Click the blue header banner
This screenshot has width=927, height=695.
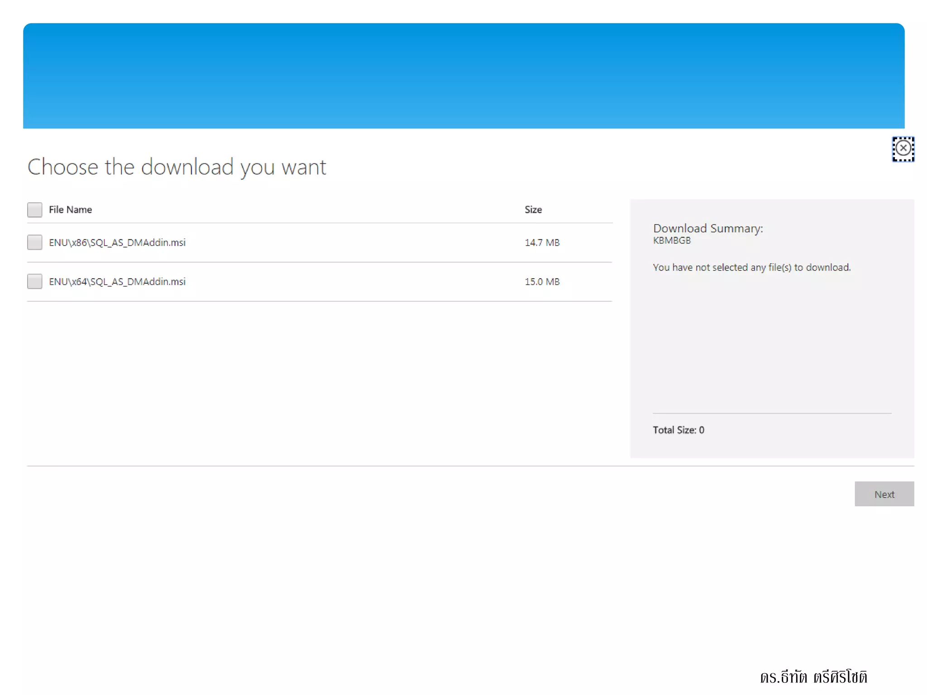(x=463, y=76)
